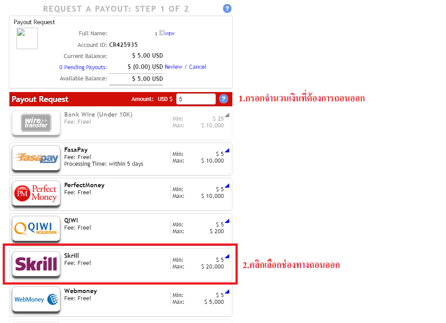The height and width of the screenshot is (323, 446).
Task: Click the Skrill payout method title
Action: [x=71, y=256]
